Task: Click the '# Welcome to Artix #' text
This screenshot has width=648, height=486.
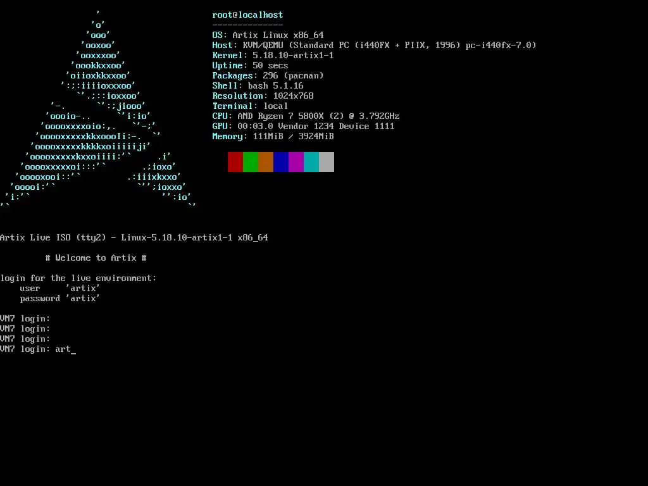Action: (96, 258)
